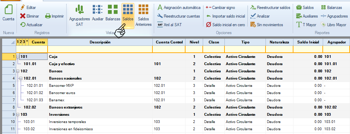Collapse account 101 Caja node
The height and width of the screenshot is (134, 350).
click(18, 57)
